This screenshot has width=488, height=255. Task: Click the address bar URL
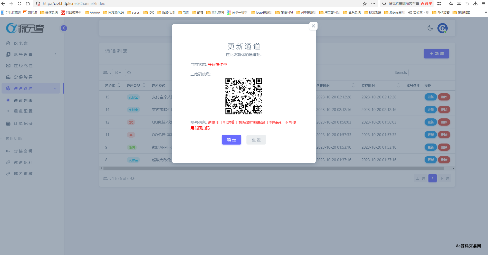74,4
